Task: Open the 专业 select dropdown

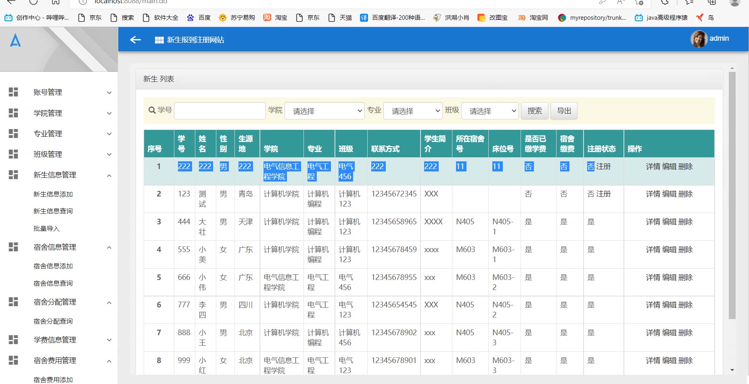Action: (413, 111)
